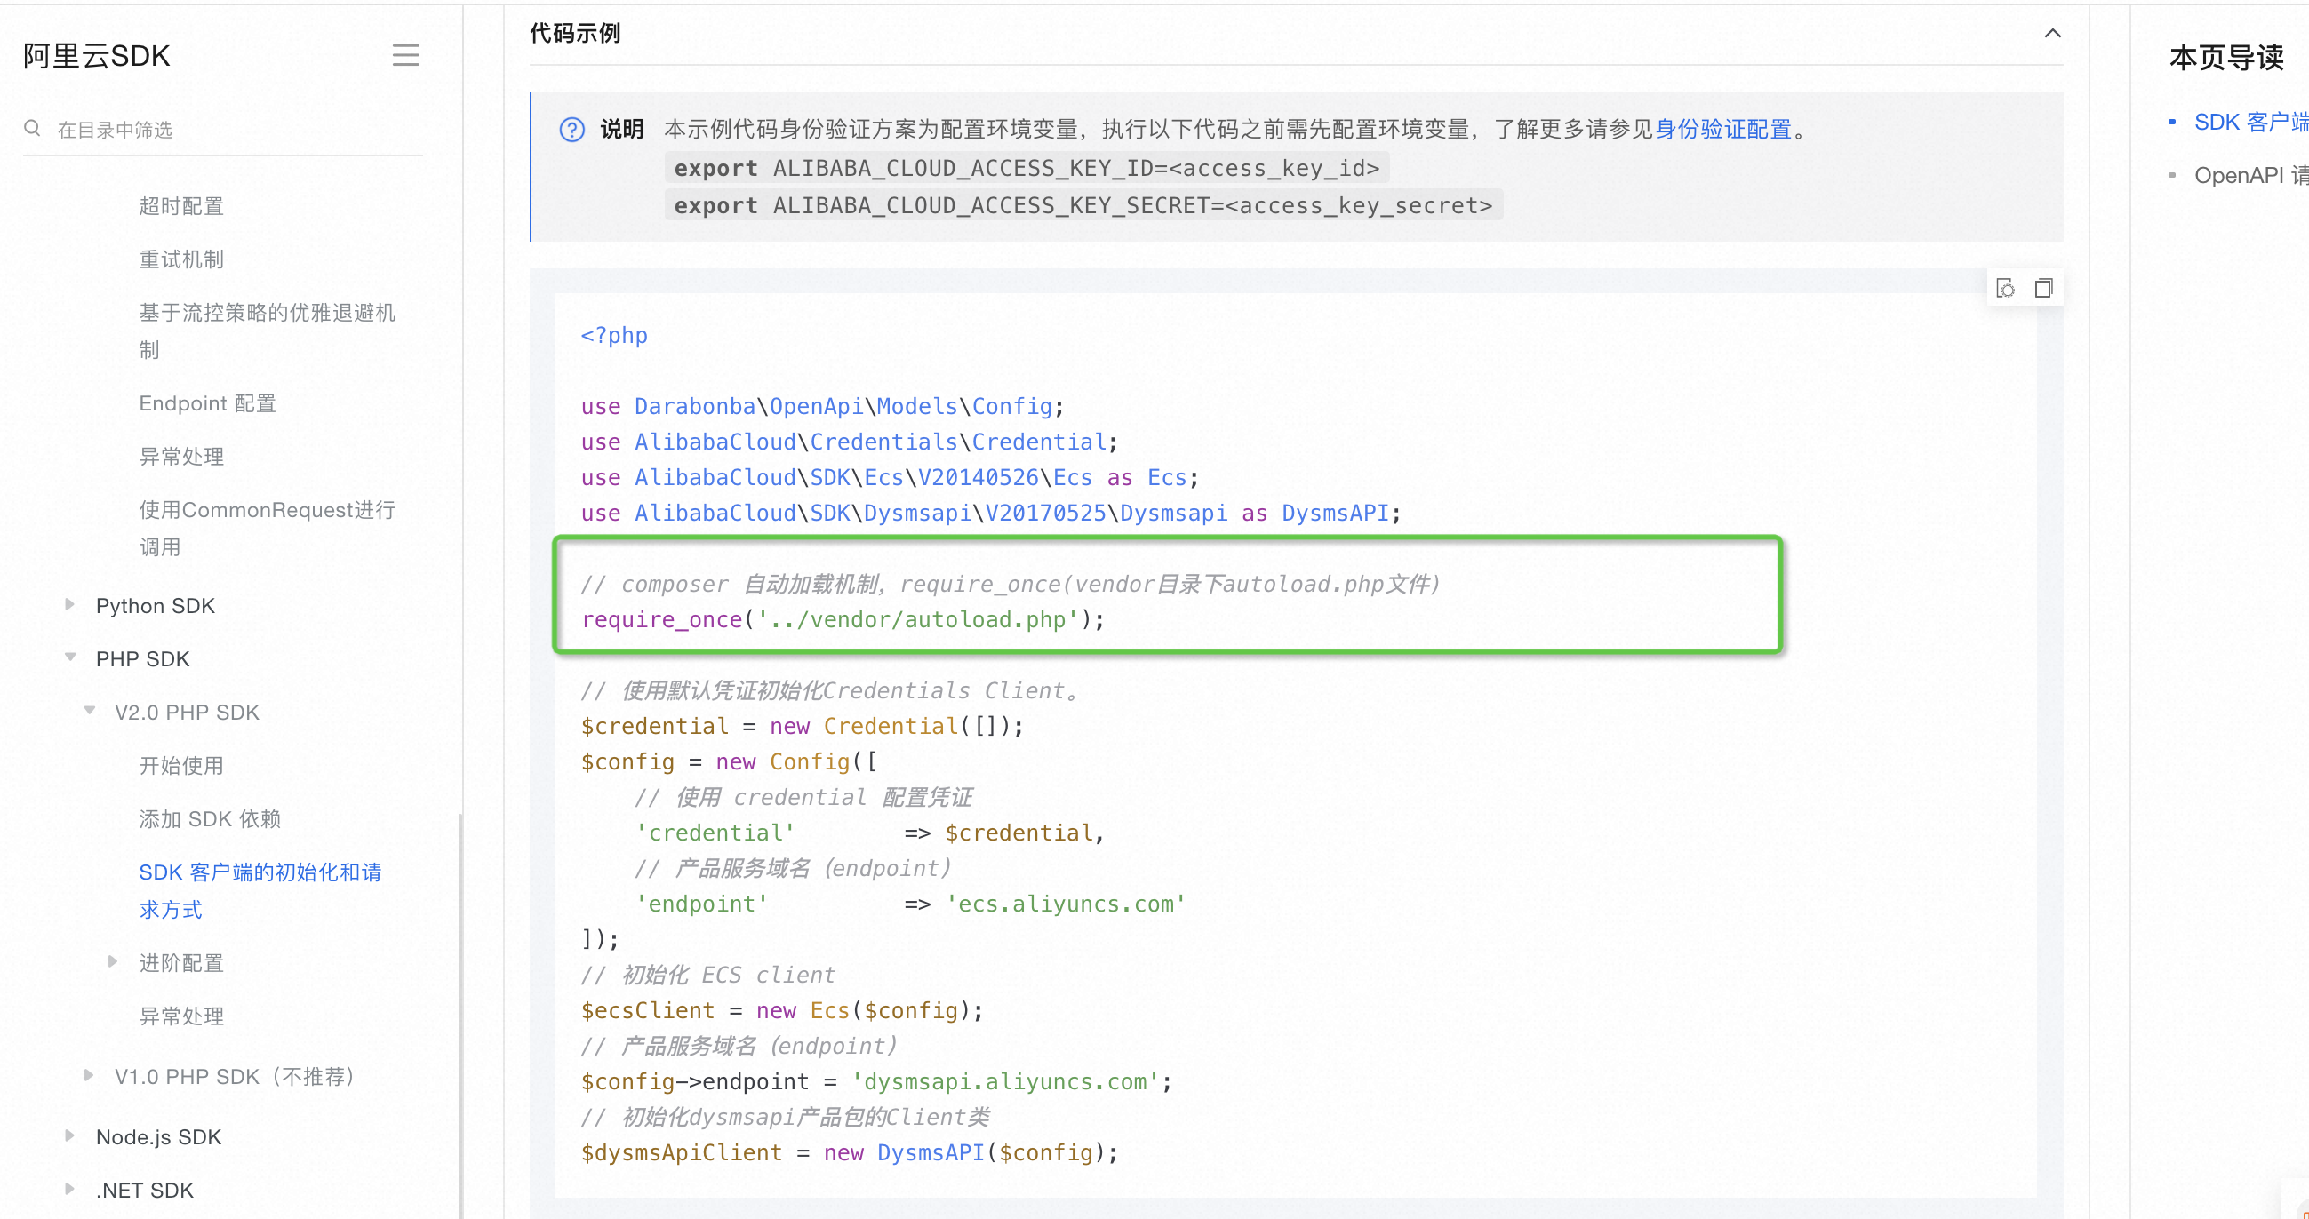Expand the Node.js SDK tree node
Image resolution: width=2309 pixels, height=1219 pixels.
[x=70, y=1136]
